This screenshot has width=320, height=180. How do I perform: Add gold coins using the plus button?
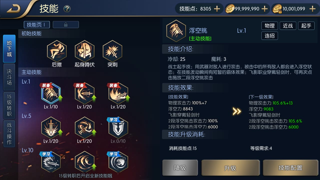264,9
